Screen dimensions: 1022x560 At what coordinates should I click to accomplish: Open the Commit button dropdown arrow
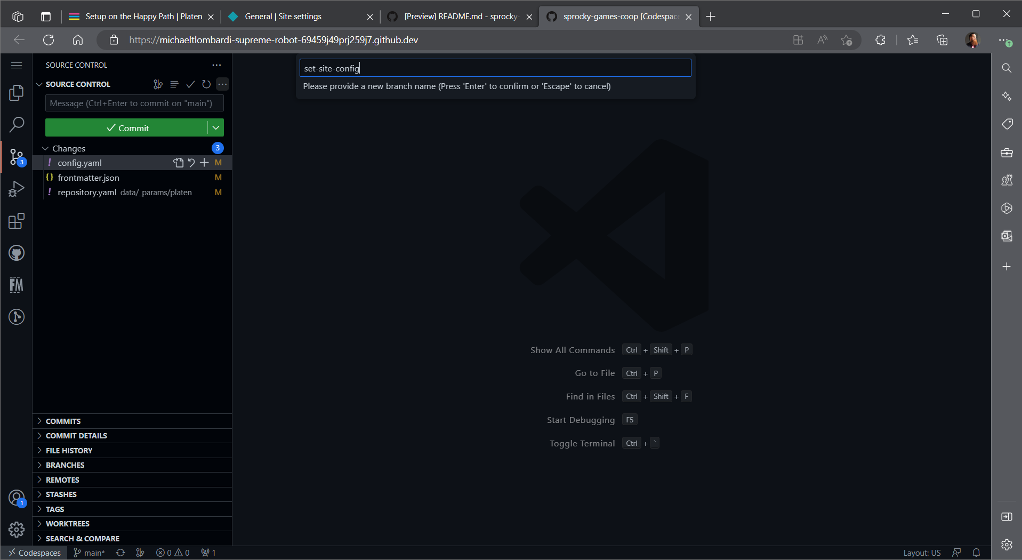tap(216, 128)
